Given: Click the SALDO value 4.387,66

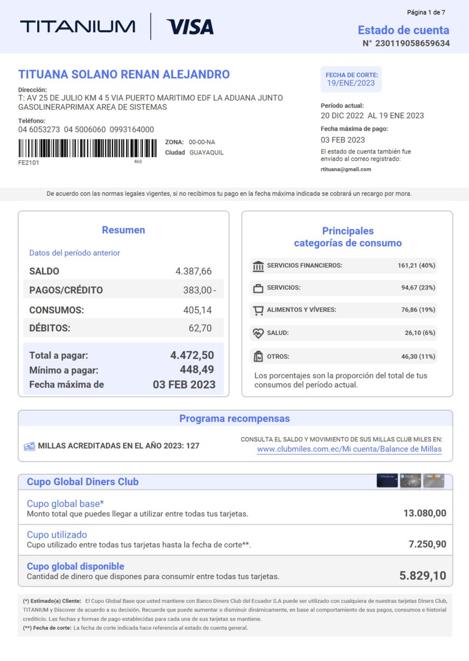Looking at the screenshot, I should 194,271.
